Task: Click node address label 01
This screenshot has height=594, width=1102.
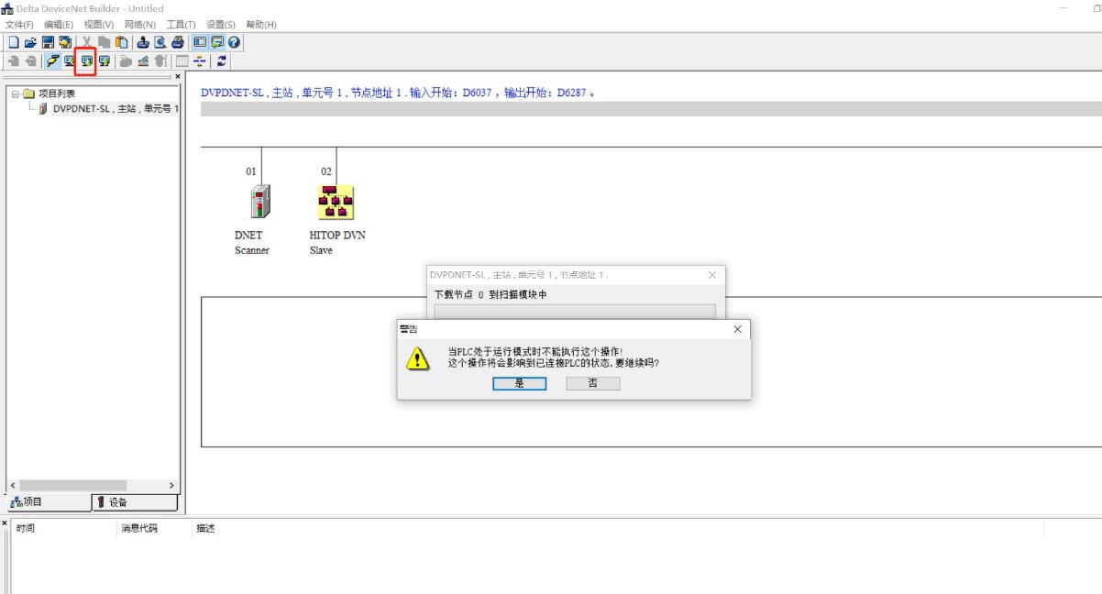Action: point(250,171)
